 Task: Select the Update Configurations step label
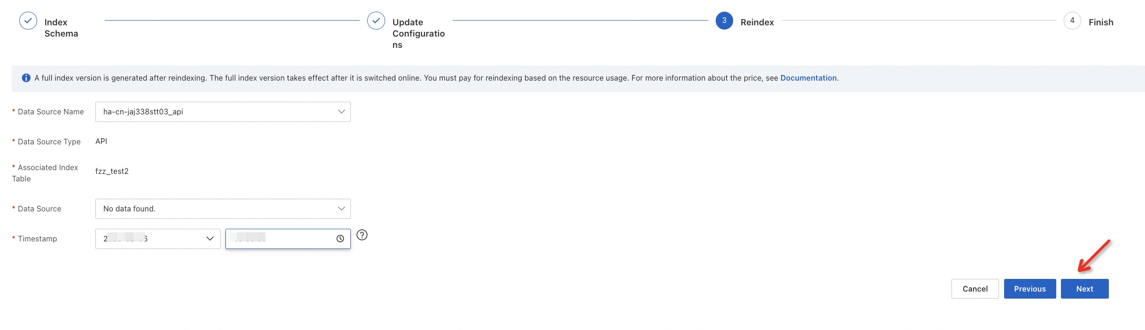(x=418, y=33)
